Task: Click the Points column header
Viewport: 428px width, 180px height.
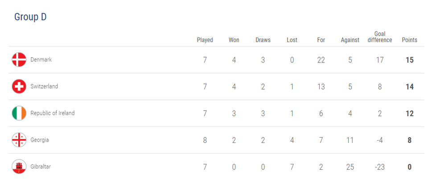Action: tap(410, 40)
